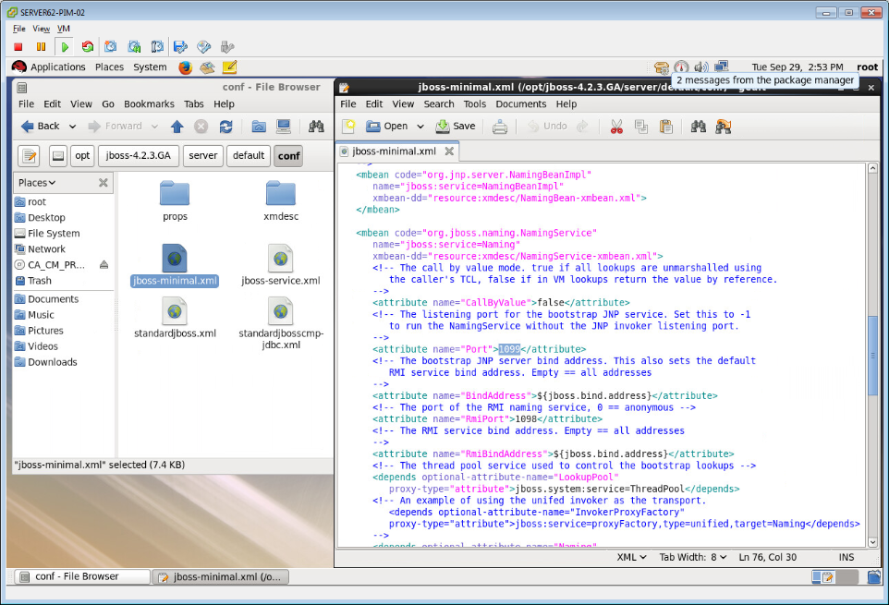Screen dimensions: 889x605
Task: Click the file system root path button
Action: pyautogui.click(x=58, y=156)
